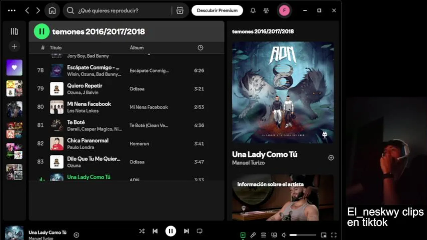Open the friends activity icon
427x240 pixels.
266,10
